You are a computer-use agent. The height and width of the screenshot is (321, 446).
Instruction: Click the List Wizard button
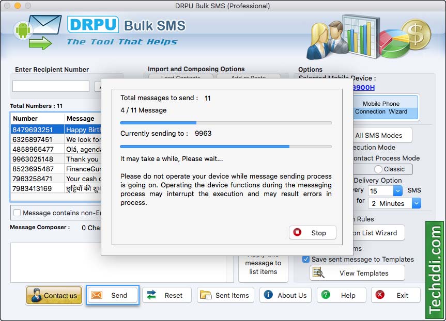(379, 233)
